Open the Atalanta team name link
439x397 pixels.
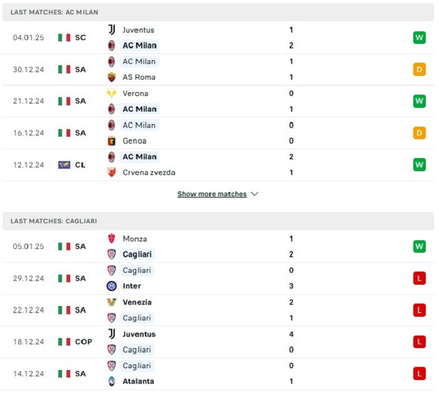pos(139,381)
